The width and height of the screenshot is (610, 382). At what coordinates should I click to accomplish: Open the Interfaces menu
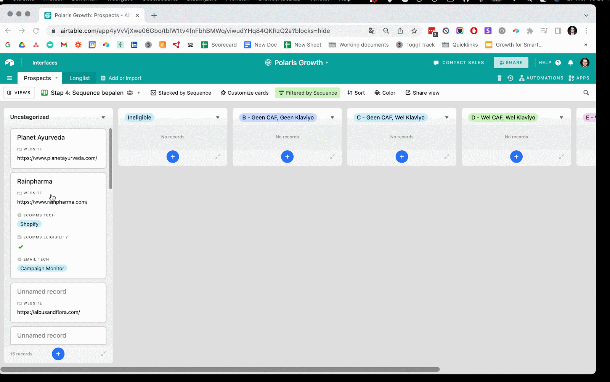(x=45, y=63)
